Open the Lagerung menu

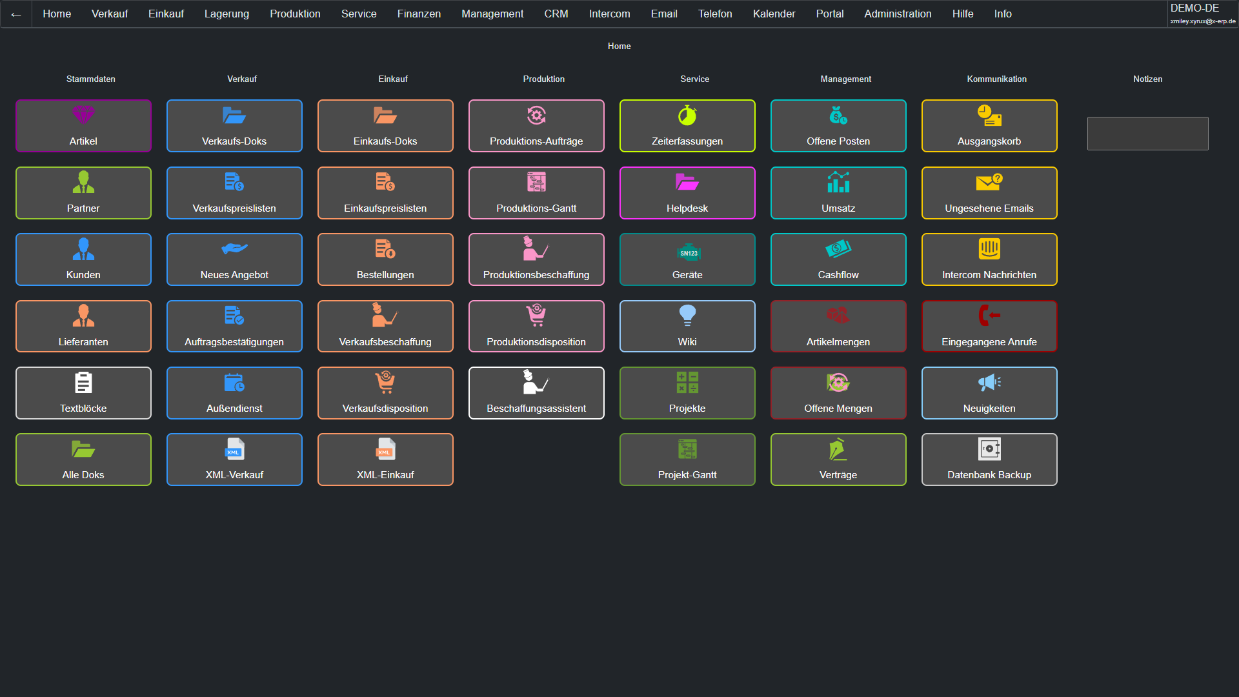227,14
